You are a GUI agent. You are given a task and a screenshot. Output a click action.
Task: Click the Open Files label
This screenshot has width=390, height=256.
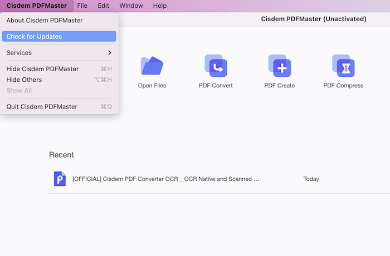pos(152,86)
